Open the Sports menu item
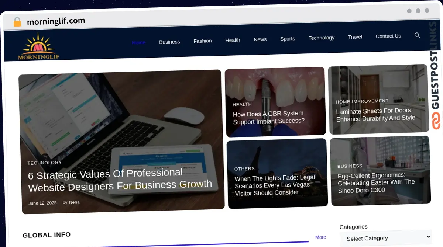 point(288,39)
